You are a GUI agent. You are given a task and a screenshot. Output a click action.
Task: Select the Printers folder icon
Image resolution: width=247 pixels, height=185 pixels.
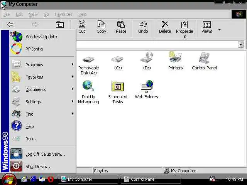point(175,61)
